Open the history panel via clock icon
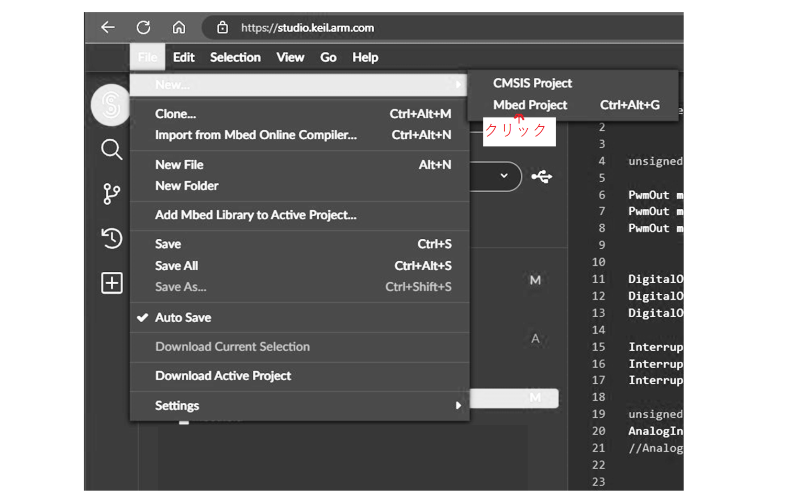The width and height of the screenshot is (804, 499). coord(111,239)
